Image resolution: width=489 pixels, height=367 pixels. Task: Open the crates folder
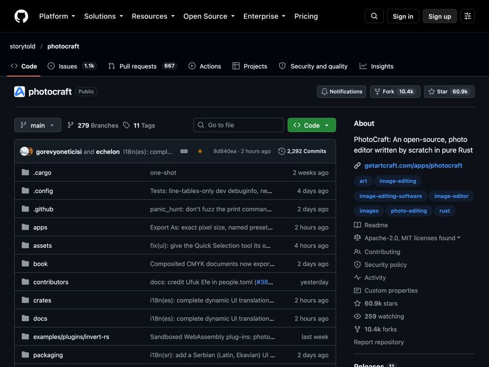(x=42, y=301)
